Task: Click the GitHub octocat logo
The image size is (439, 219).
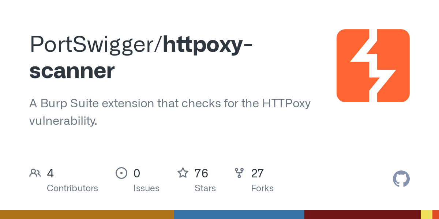Action: pos(401,179)
